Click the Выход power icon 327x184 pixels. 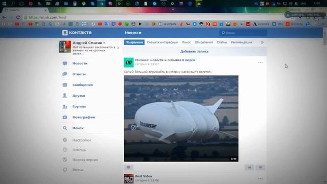(x=65, y=169)
